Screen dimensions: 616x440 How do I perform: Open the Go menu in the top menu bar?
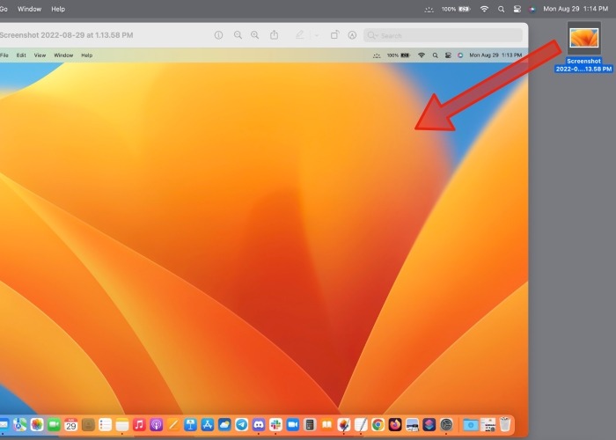(4, 9)
